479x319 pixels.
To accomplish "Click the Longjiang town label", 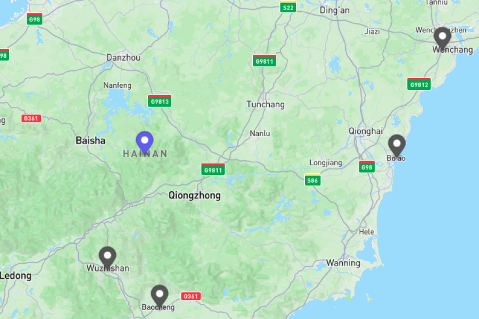I will point(326,163).
